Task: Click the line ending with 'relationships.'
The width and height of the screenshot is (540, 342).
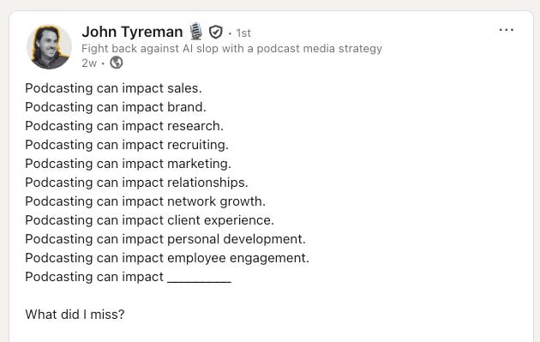Action: point(136,183)
